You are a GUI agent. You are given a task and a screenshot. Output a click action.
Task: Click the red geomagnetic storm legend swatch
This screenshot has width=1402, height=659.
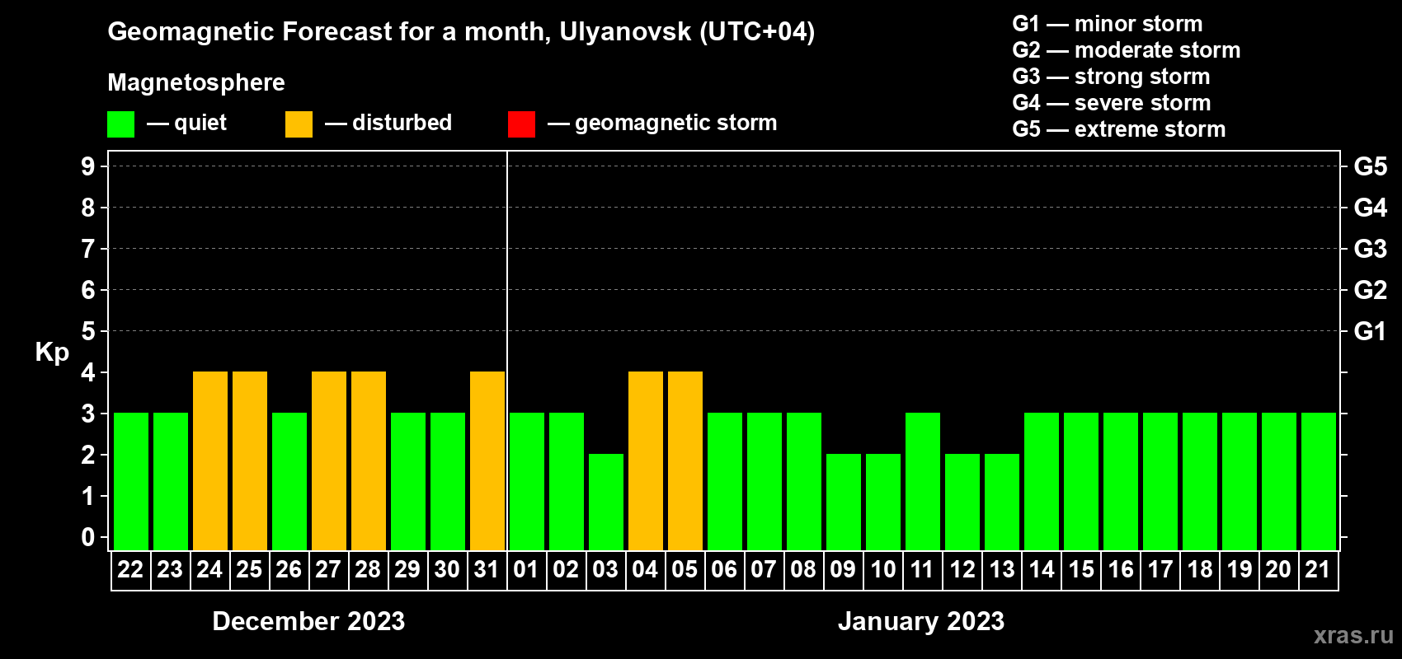[521, 124]
